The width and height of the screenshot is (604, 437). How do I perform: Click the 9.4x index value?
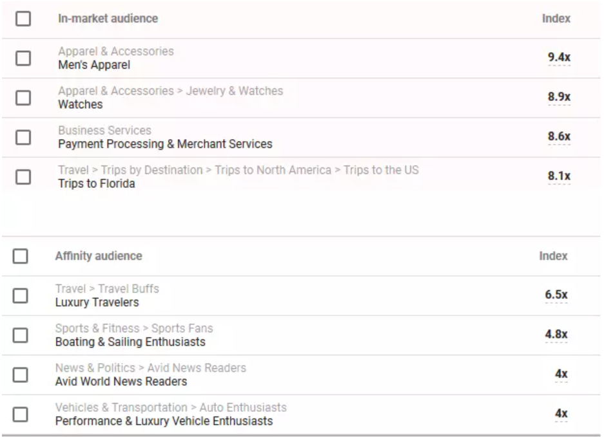(559, 57)
